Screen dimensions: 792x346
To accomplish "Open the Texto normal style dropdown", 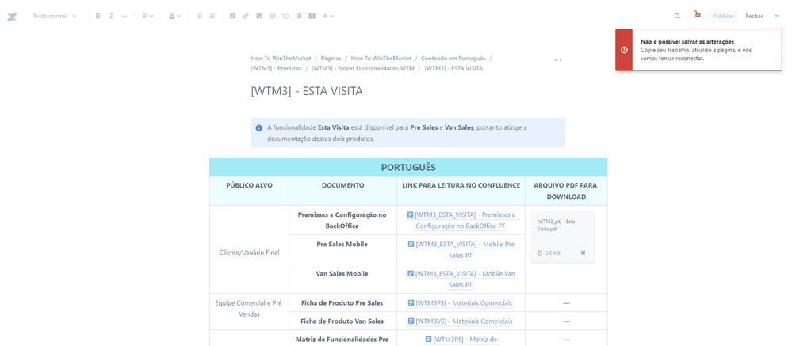I will 55,16.
